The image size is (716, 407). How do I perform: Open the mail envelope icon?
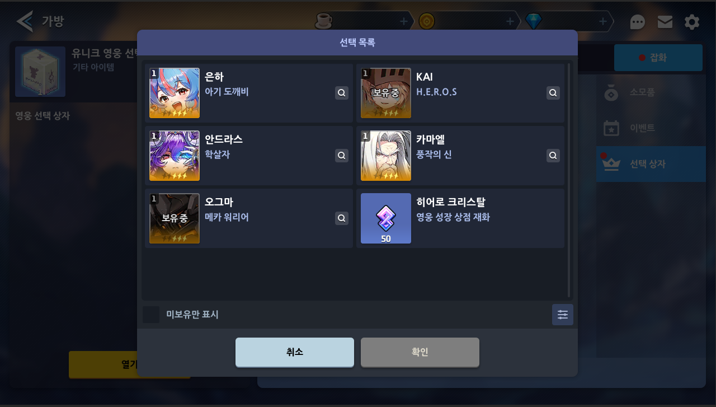tap(665, 22)
